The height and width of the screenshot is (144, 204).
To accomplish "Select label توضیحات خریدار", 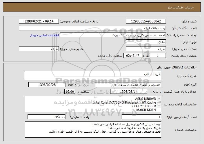I will (186, 129).
